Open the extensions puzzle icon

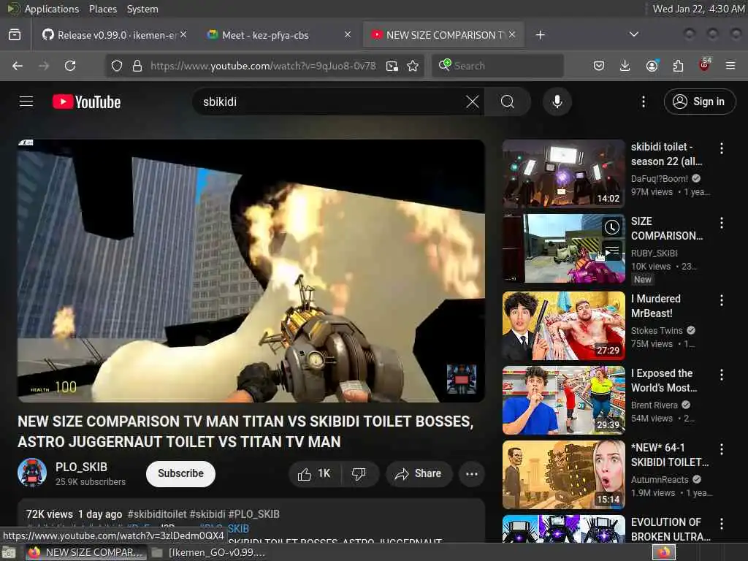point(678,66)
